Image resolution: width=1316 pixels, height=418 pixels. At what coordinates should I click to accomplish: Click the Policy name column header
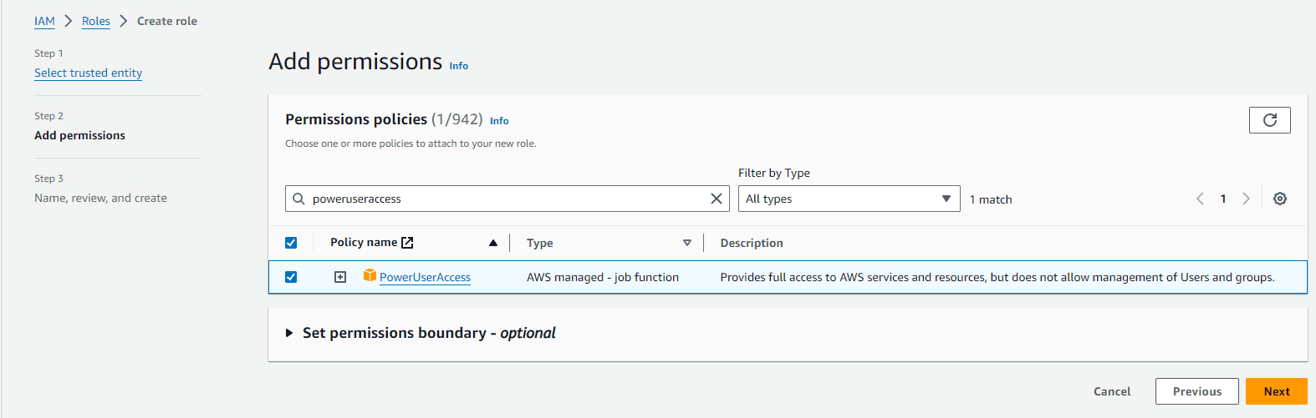click(x=364, y=242)
